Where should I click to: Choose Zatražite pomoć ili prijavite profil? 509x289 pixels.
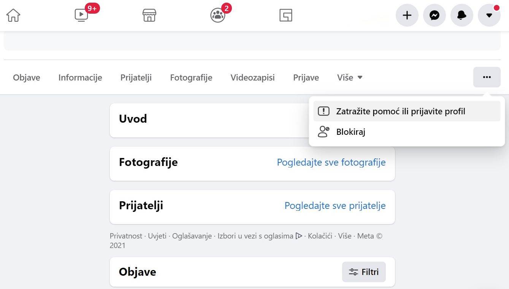pos(400,111)
